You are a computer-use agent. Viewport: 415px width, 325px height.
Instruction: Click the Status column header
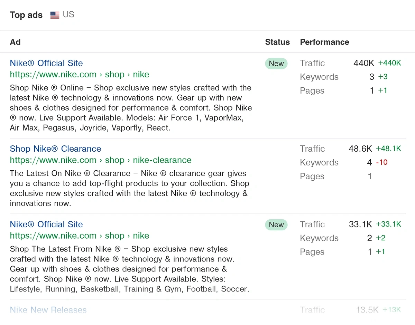[x=277, y=42]
